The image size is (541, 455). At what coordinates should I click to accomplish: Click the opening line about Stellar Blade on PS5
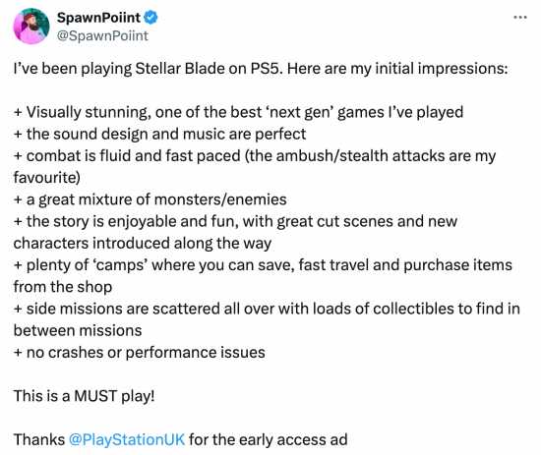click(261, 69)
